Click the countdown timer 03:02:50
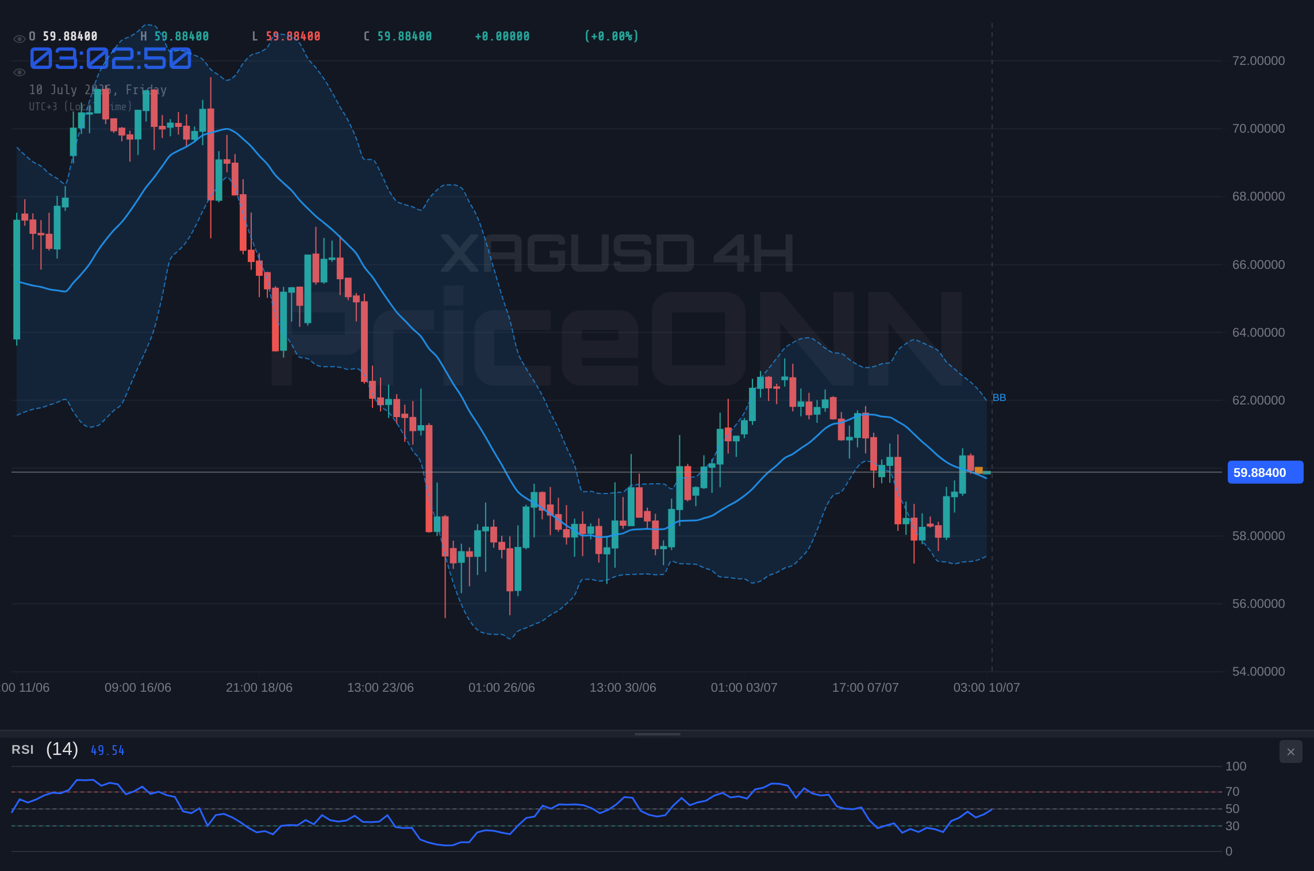Screen dimensions: 1314x871 click(x=110, y=59)
